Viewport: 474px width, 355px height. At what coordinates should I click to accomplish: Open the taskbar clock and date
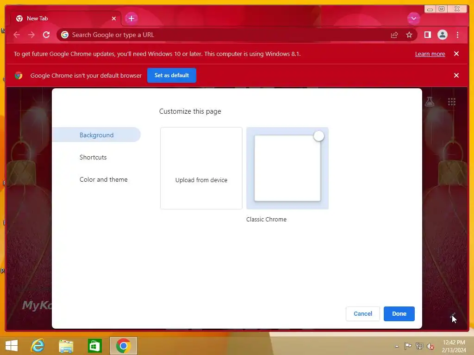454,346
